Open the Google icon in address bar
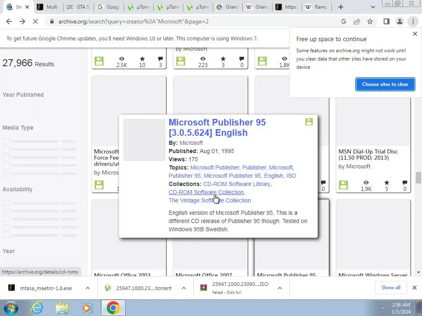 click(343, 21)
